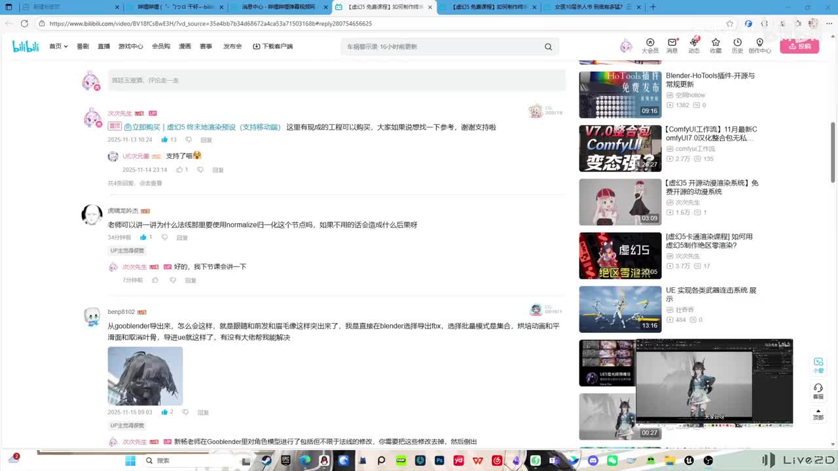This screenshot has width=838, height=471.
Task: Reply to benp8102's comment via 回复
Action: 203,412
